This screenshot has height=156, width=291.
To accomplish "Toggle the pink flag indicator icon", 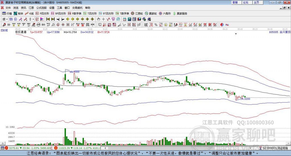I will point(42,19).
